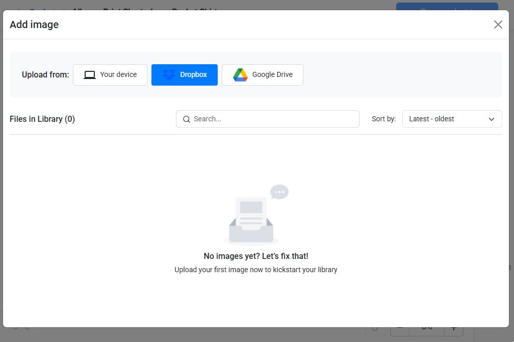
Task: Pick Google Drive as upload source
Action: [263, 75]
